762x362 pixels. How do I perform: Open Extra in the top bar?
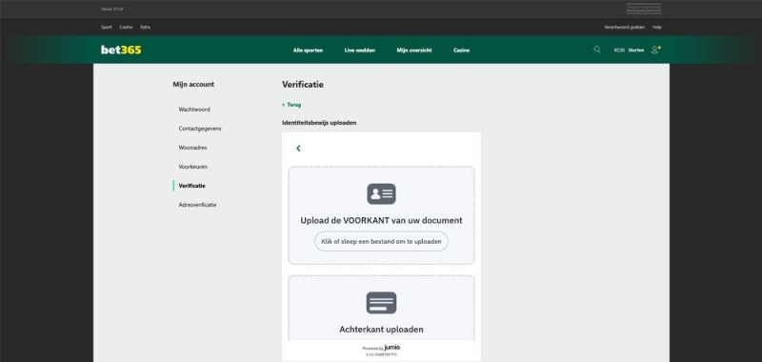coord(146,28)
